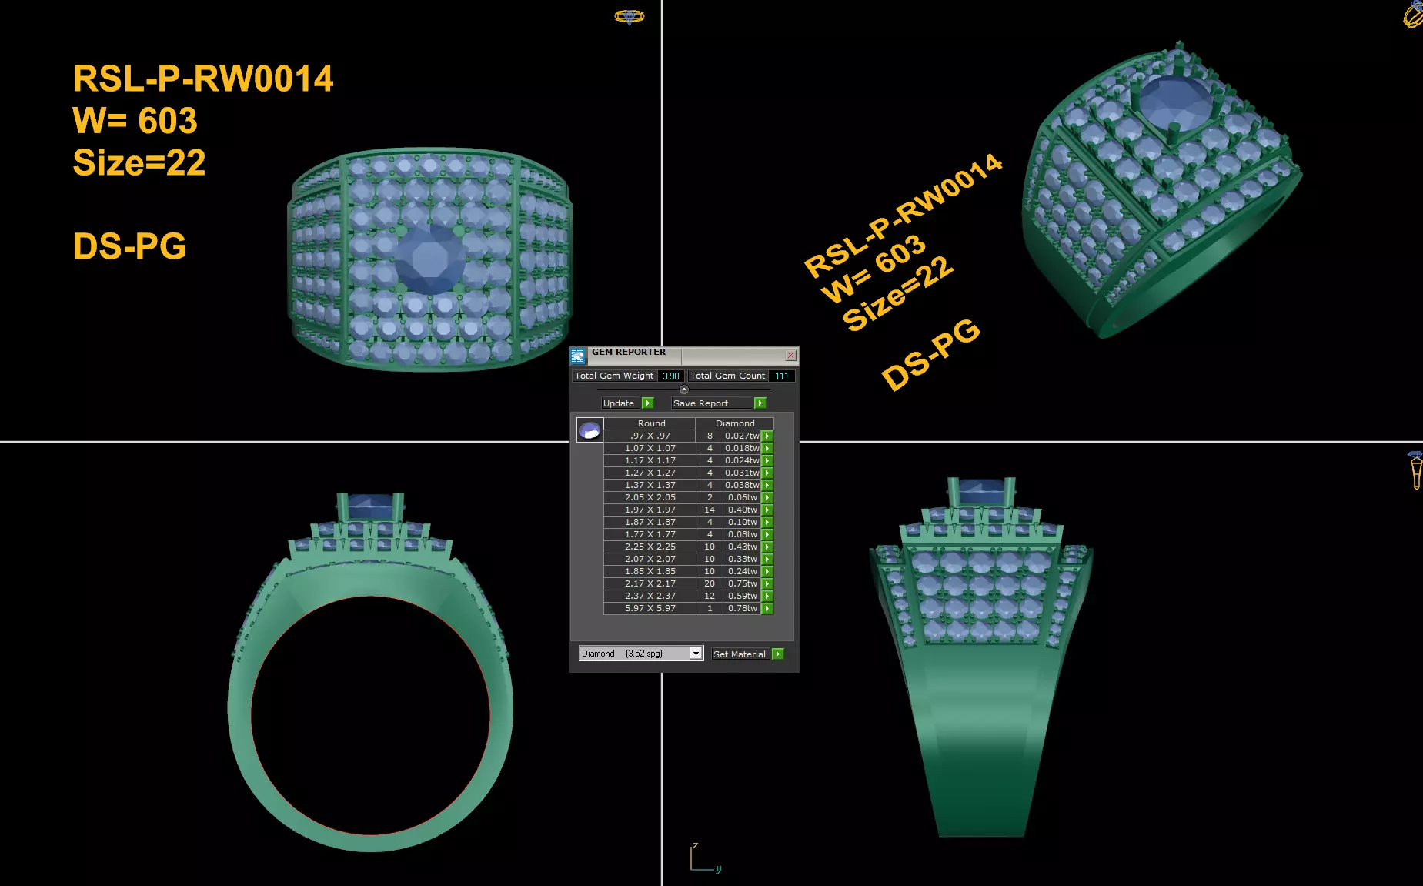The image size is (1423, 886).
Task: Click the Set Material button label
Action: tap(740, 654)
